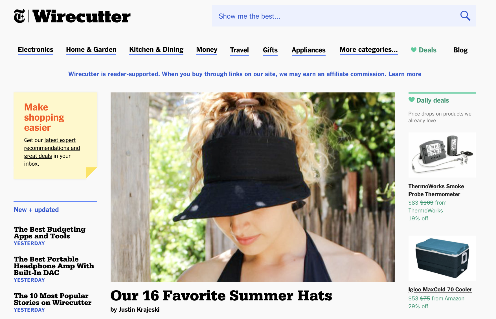Open the Our 16 Favorite Summer Hats headline
The image size is (496, 319).
221,296
